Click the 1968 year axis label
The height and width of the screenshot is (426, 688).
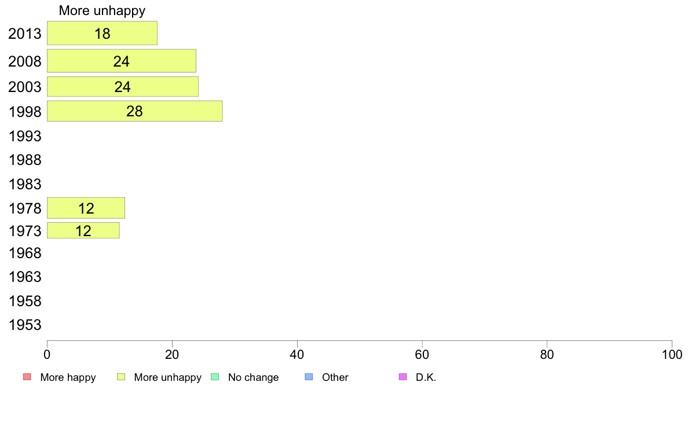point(25,253)
